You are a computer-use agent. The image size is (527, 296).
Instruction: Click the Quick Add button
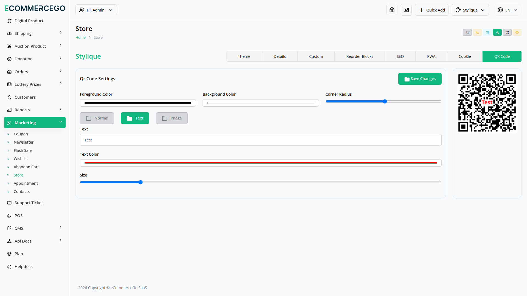432,10
